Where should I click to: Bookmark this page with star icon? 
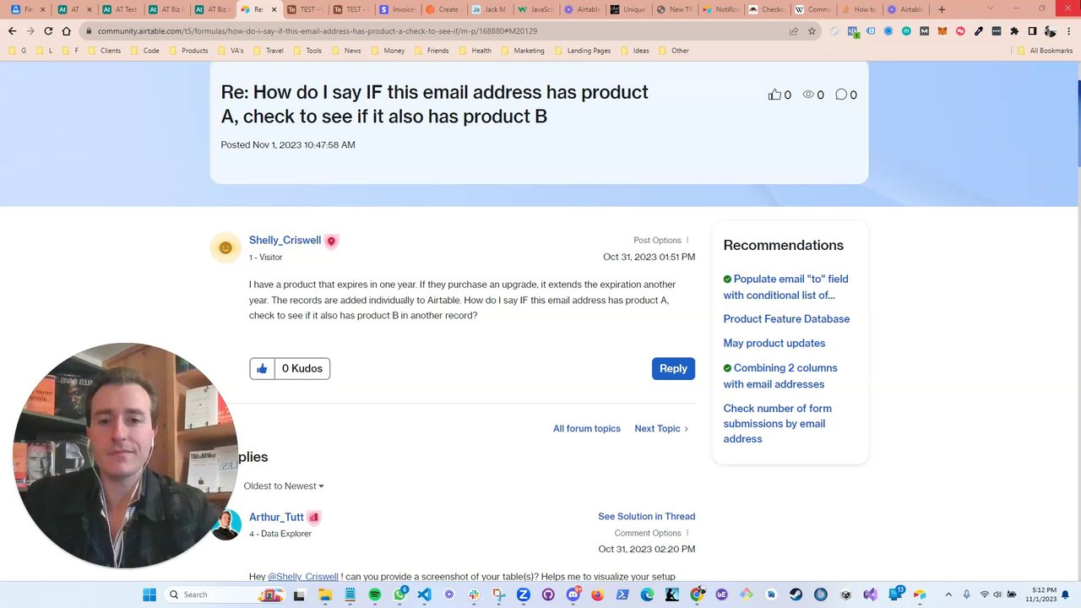[812, 31]
